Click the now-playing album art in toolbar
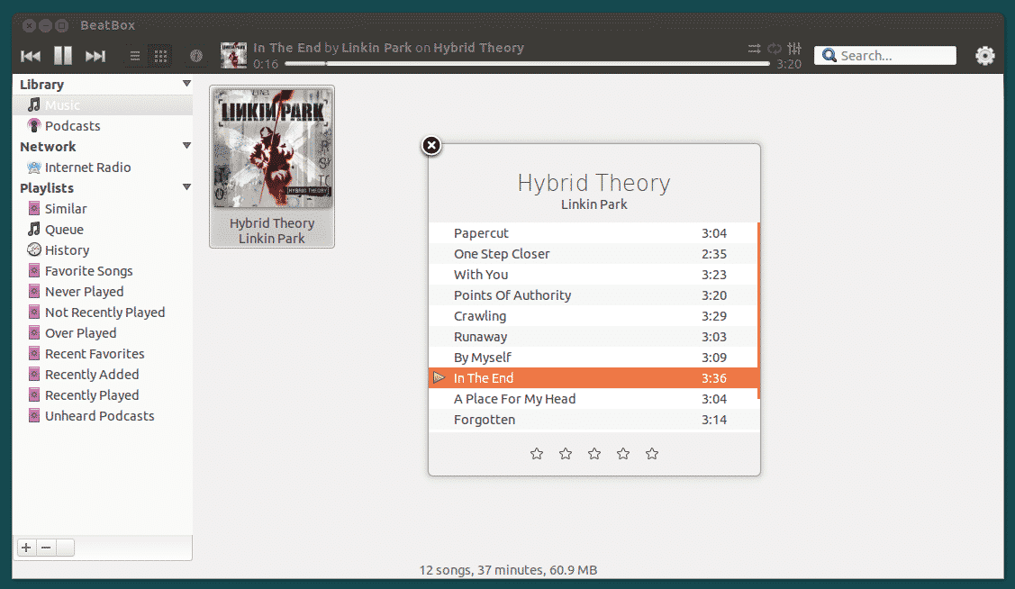1015x589 pixels. point(233,55)
